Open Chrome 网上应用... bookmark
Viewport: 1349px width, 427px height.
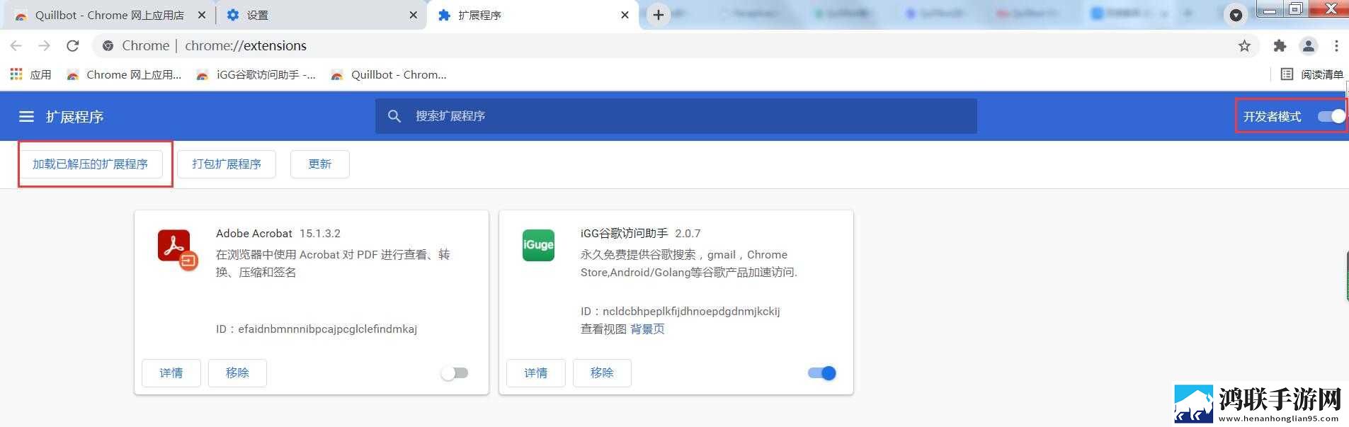(124, 74)
